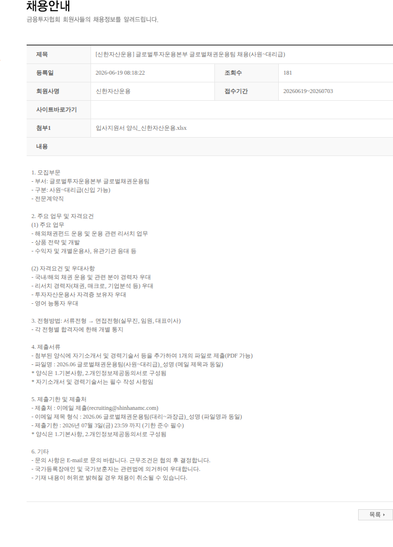Viewport: 393px width, 547px height.
Task: Click the '4. 제출서류' heading
Action: click(45, 347)
